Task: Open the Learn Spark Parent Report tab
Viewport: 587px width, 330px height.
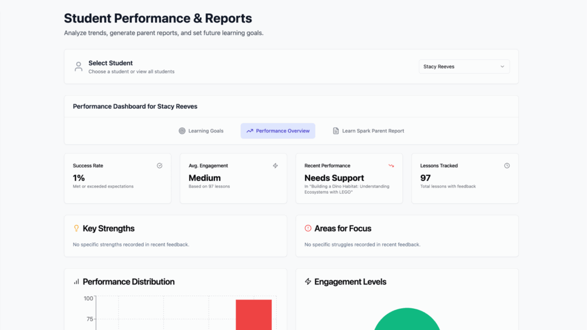Action: click(369, 131)
